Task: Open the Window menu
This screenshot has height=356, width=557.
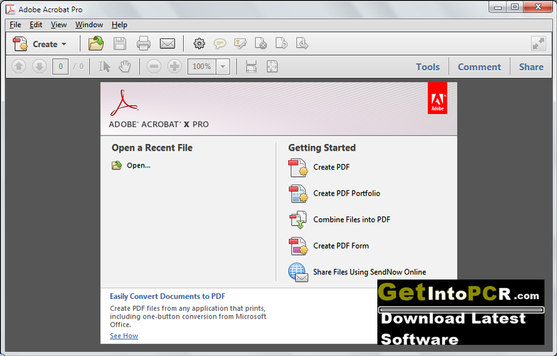Action: [x=89, y=25]
